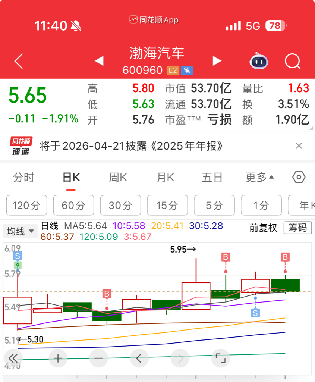Select 15分 period

(x=167, y=205)
